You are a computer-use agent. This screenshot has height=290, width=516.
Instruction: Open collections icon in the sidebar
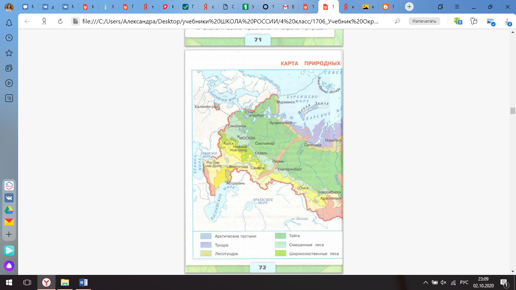pos(9,68)
